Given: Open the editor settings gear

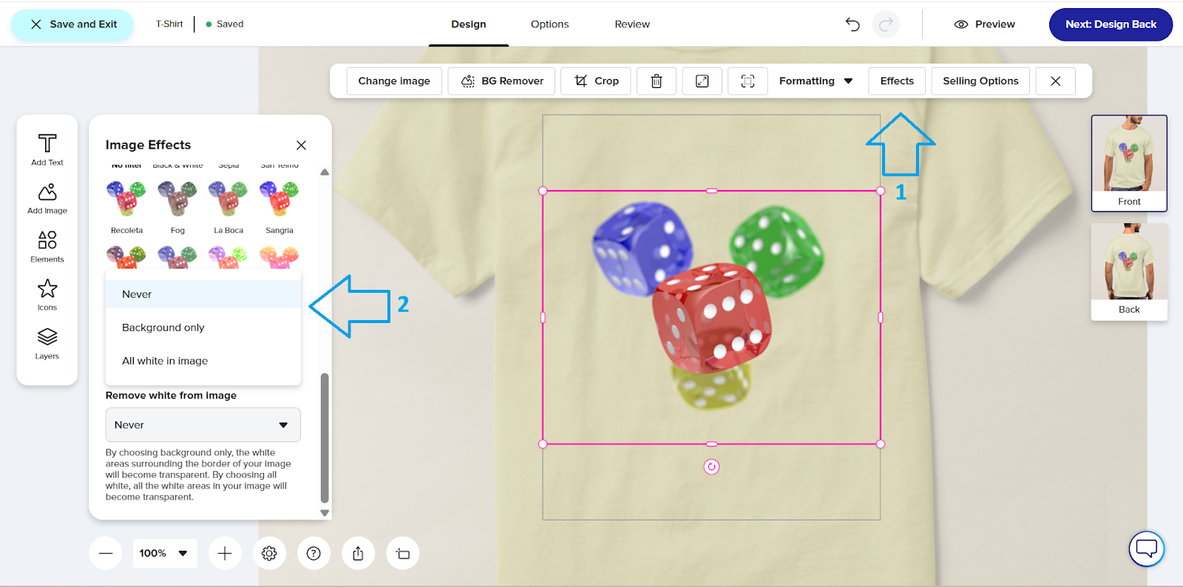Looking at the screenshot, I should (x=269, y=554).
